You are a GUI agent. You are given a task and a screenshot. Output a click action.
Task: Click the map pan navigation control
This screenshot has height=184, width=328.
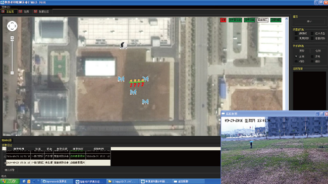[12, 26]
